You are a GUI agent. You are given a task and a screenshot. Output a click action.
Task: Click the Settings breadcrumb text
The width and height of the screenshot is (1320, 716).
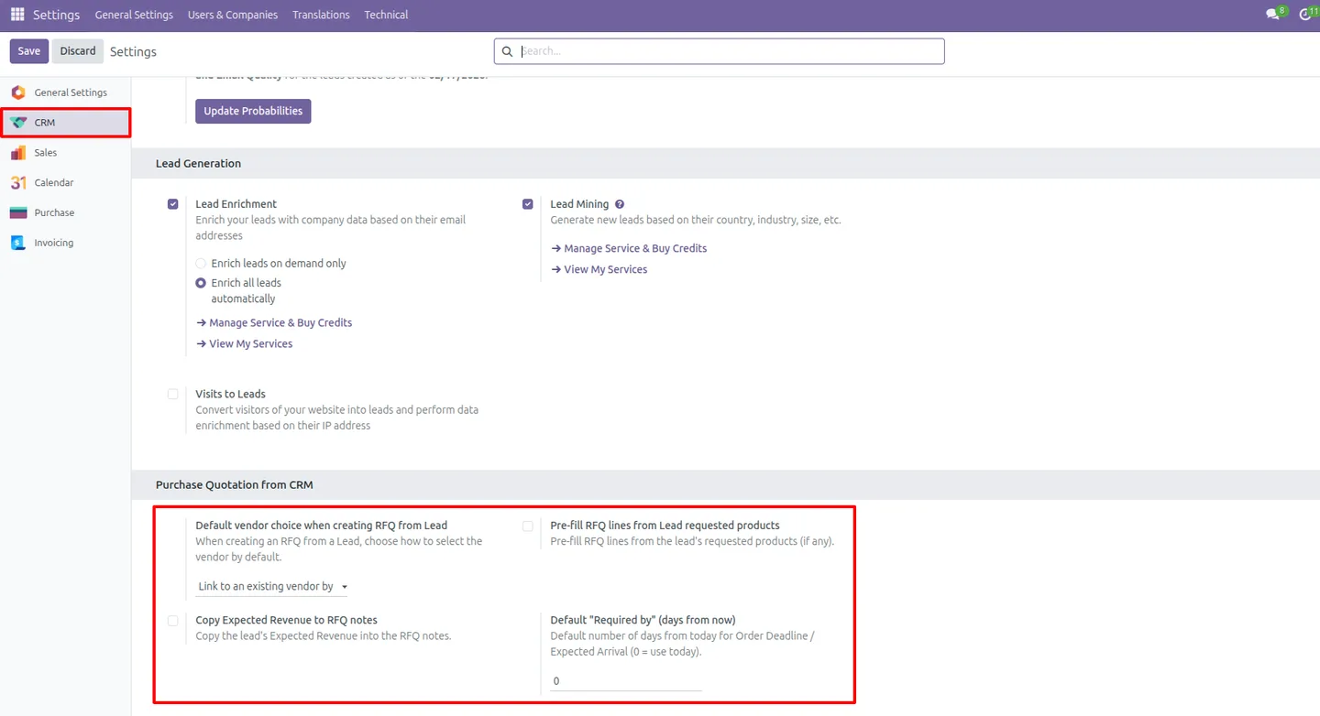click(x=133, y=52)
